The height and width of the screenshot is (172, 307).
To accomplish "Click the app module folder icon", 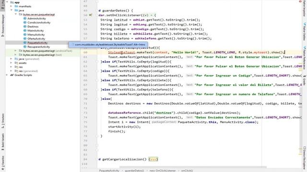I will 12,2.
